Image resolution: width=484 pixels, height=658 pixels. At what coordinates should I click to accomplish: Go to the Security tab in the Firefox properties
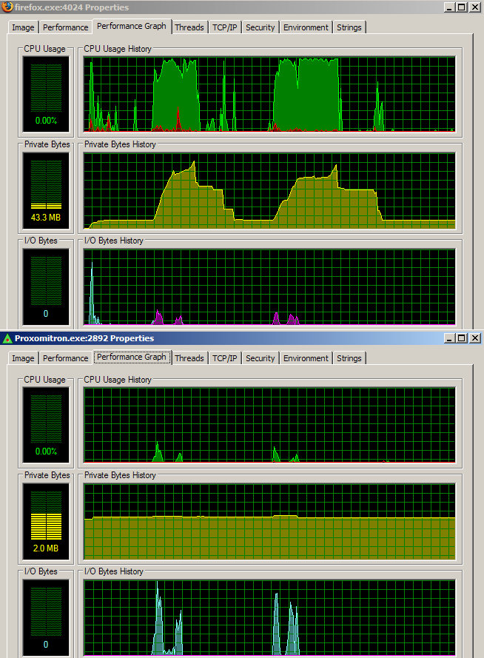(260, 27)
